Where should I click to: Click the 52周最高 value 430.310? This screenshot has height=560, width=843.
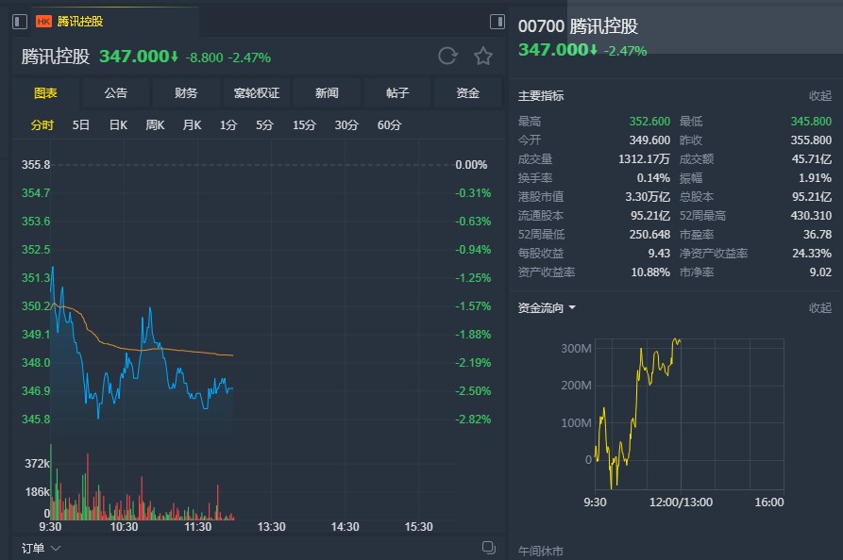(x=811, y=215)
